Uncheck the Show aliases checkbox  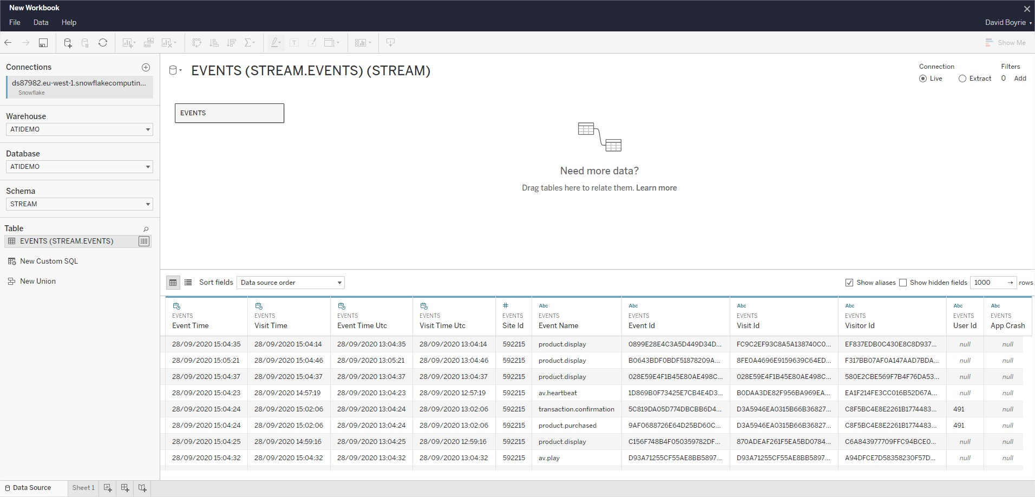click(x=849, y=283)
